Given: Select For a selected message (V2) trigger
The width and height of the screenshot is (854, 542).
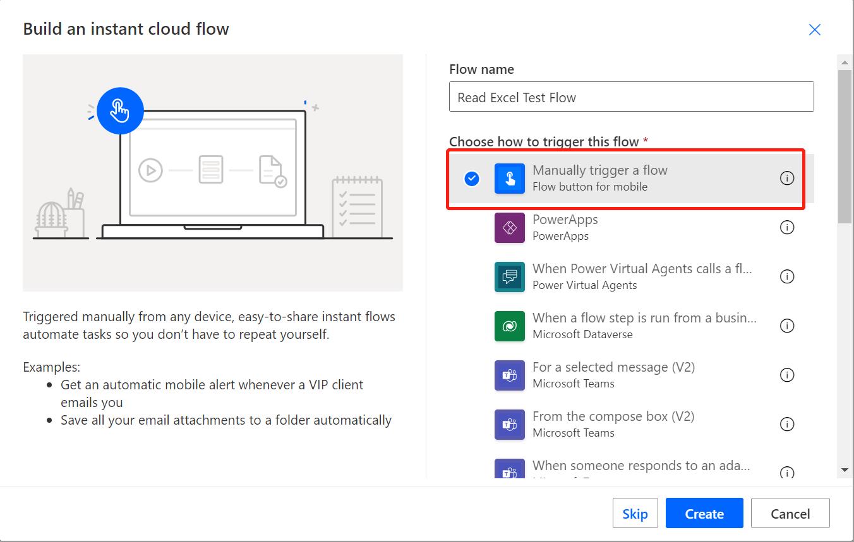Looking at the screenshot, I should [x=632, y=375].
